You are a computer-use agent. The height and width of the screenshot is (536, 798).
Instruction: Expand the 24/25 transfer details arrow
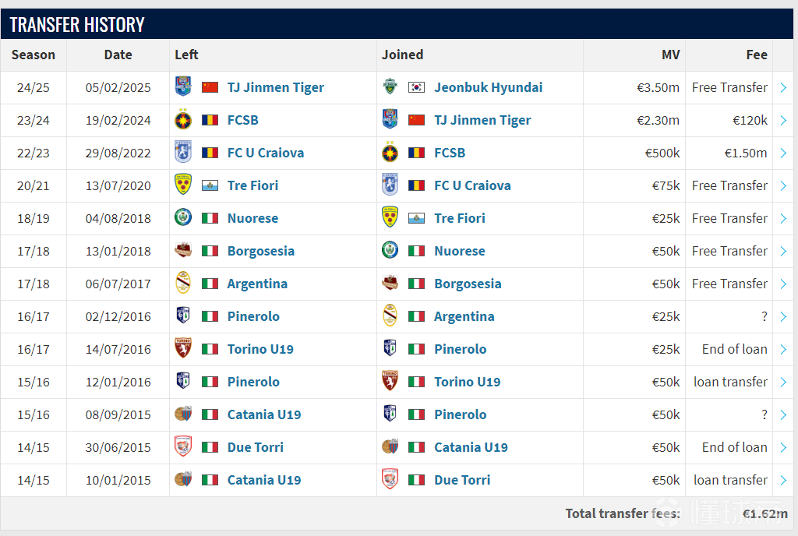pos(783,87)
